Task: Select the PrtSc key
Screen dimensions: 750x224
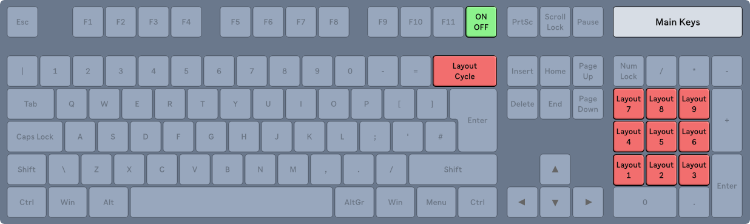Action: [522, 22]
